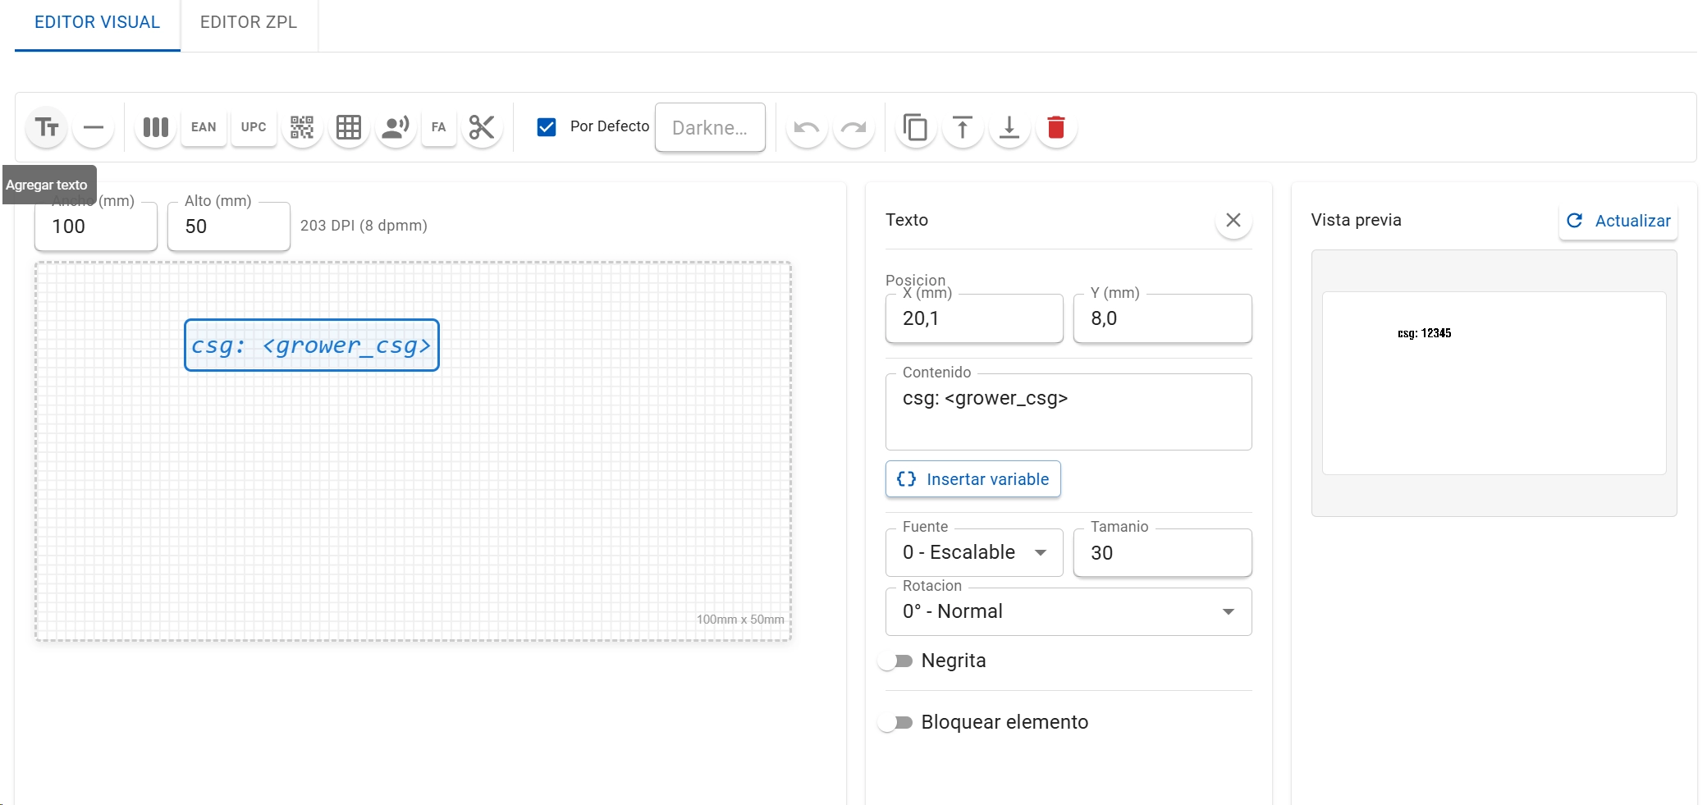Screen dimensions: 1707x805
Task: Insert a barcode with the three-bars icon
Action: (156, 127)
